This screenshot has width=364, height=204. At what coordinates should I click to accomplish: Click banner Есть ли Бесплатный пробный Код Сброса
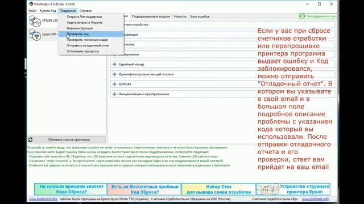tap(144, 189)
